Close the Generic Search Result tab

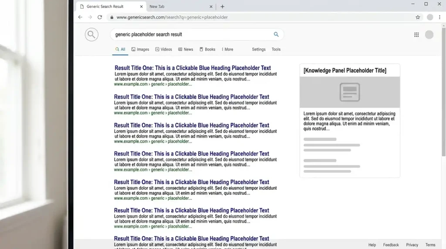[x=142, y=7]
